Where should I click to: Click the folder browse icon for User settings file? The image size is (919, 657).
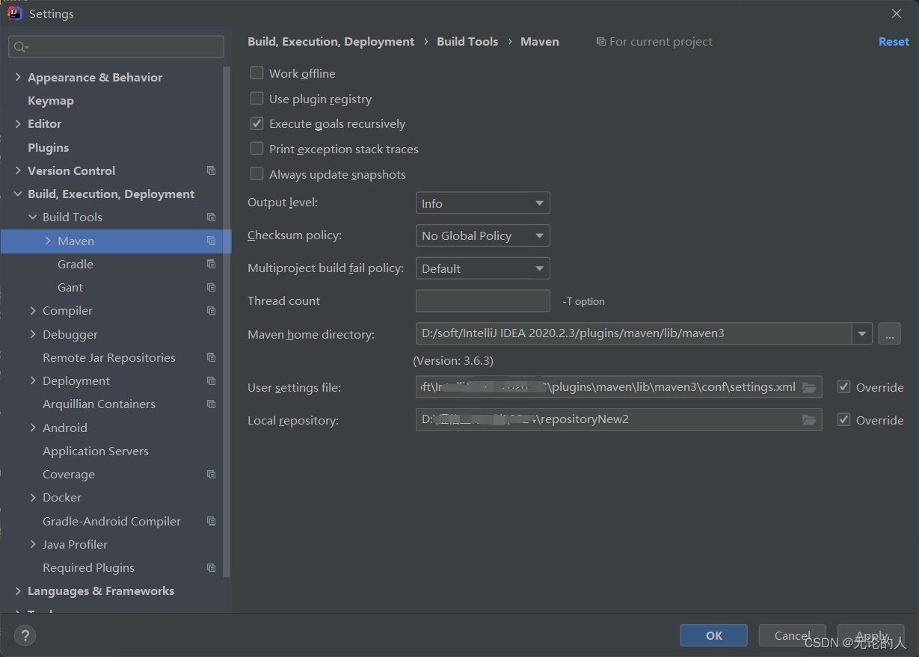click(809, 387)
